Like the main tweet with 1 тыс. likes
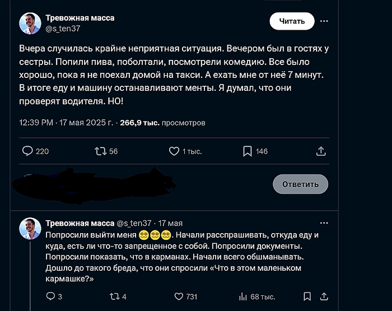Viewport: 392px width, 311px height. pos(174,151)
